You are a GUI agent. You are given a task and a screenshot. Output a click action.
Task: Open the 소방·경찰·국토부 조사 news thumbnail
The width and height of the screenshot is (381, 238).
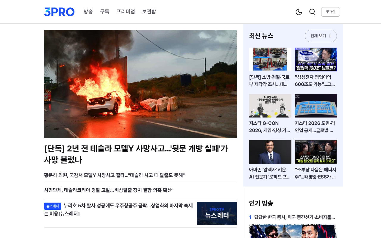pos(270,59)
